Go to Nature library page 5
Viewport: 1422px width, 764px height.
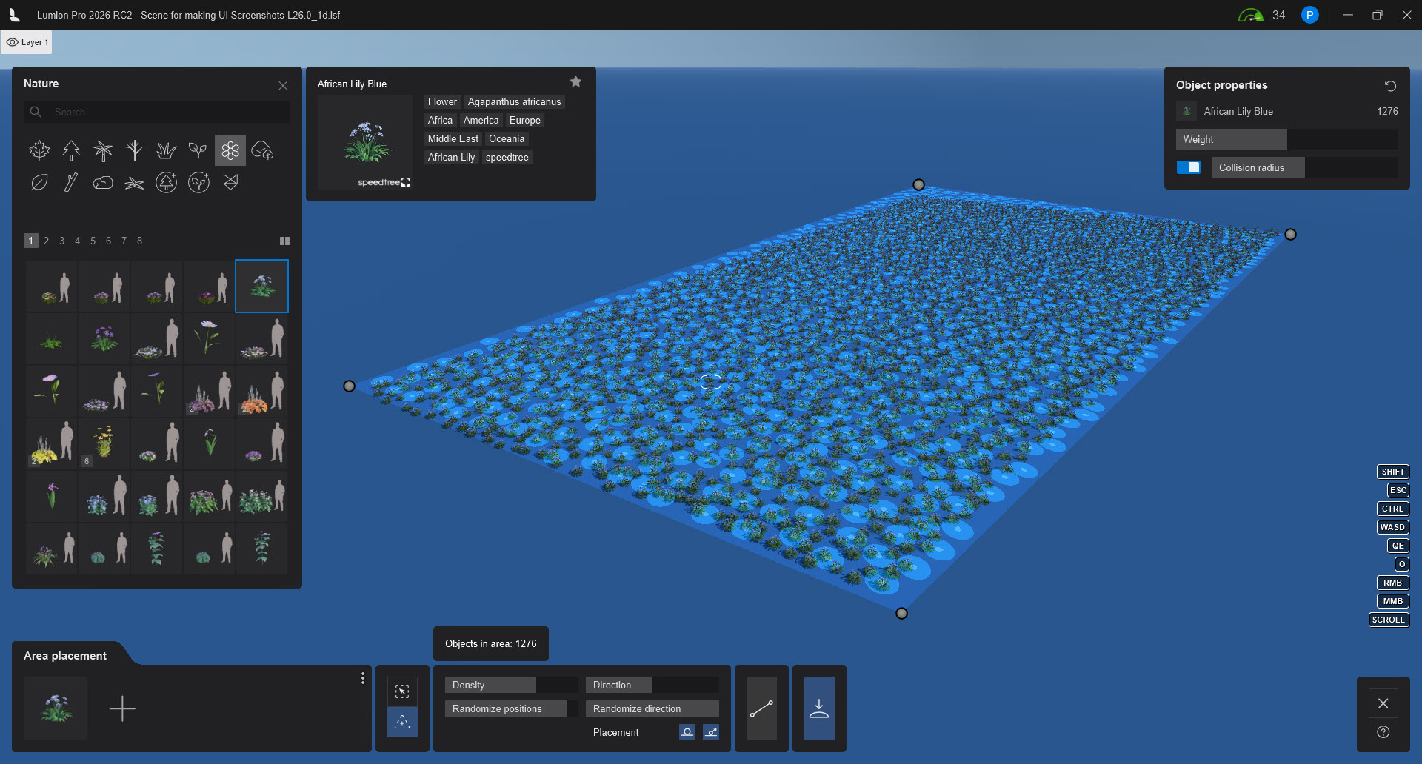pyautogui.click(x=93, y=241)
